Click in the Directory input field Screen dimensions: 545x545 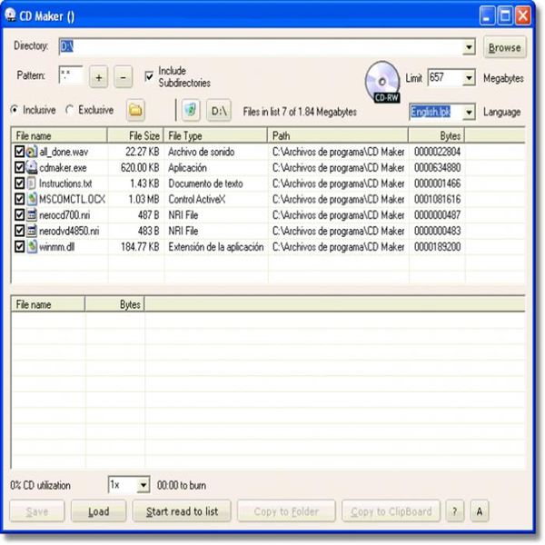pos(261,46)
